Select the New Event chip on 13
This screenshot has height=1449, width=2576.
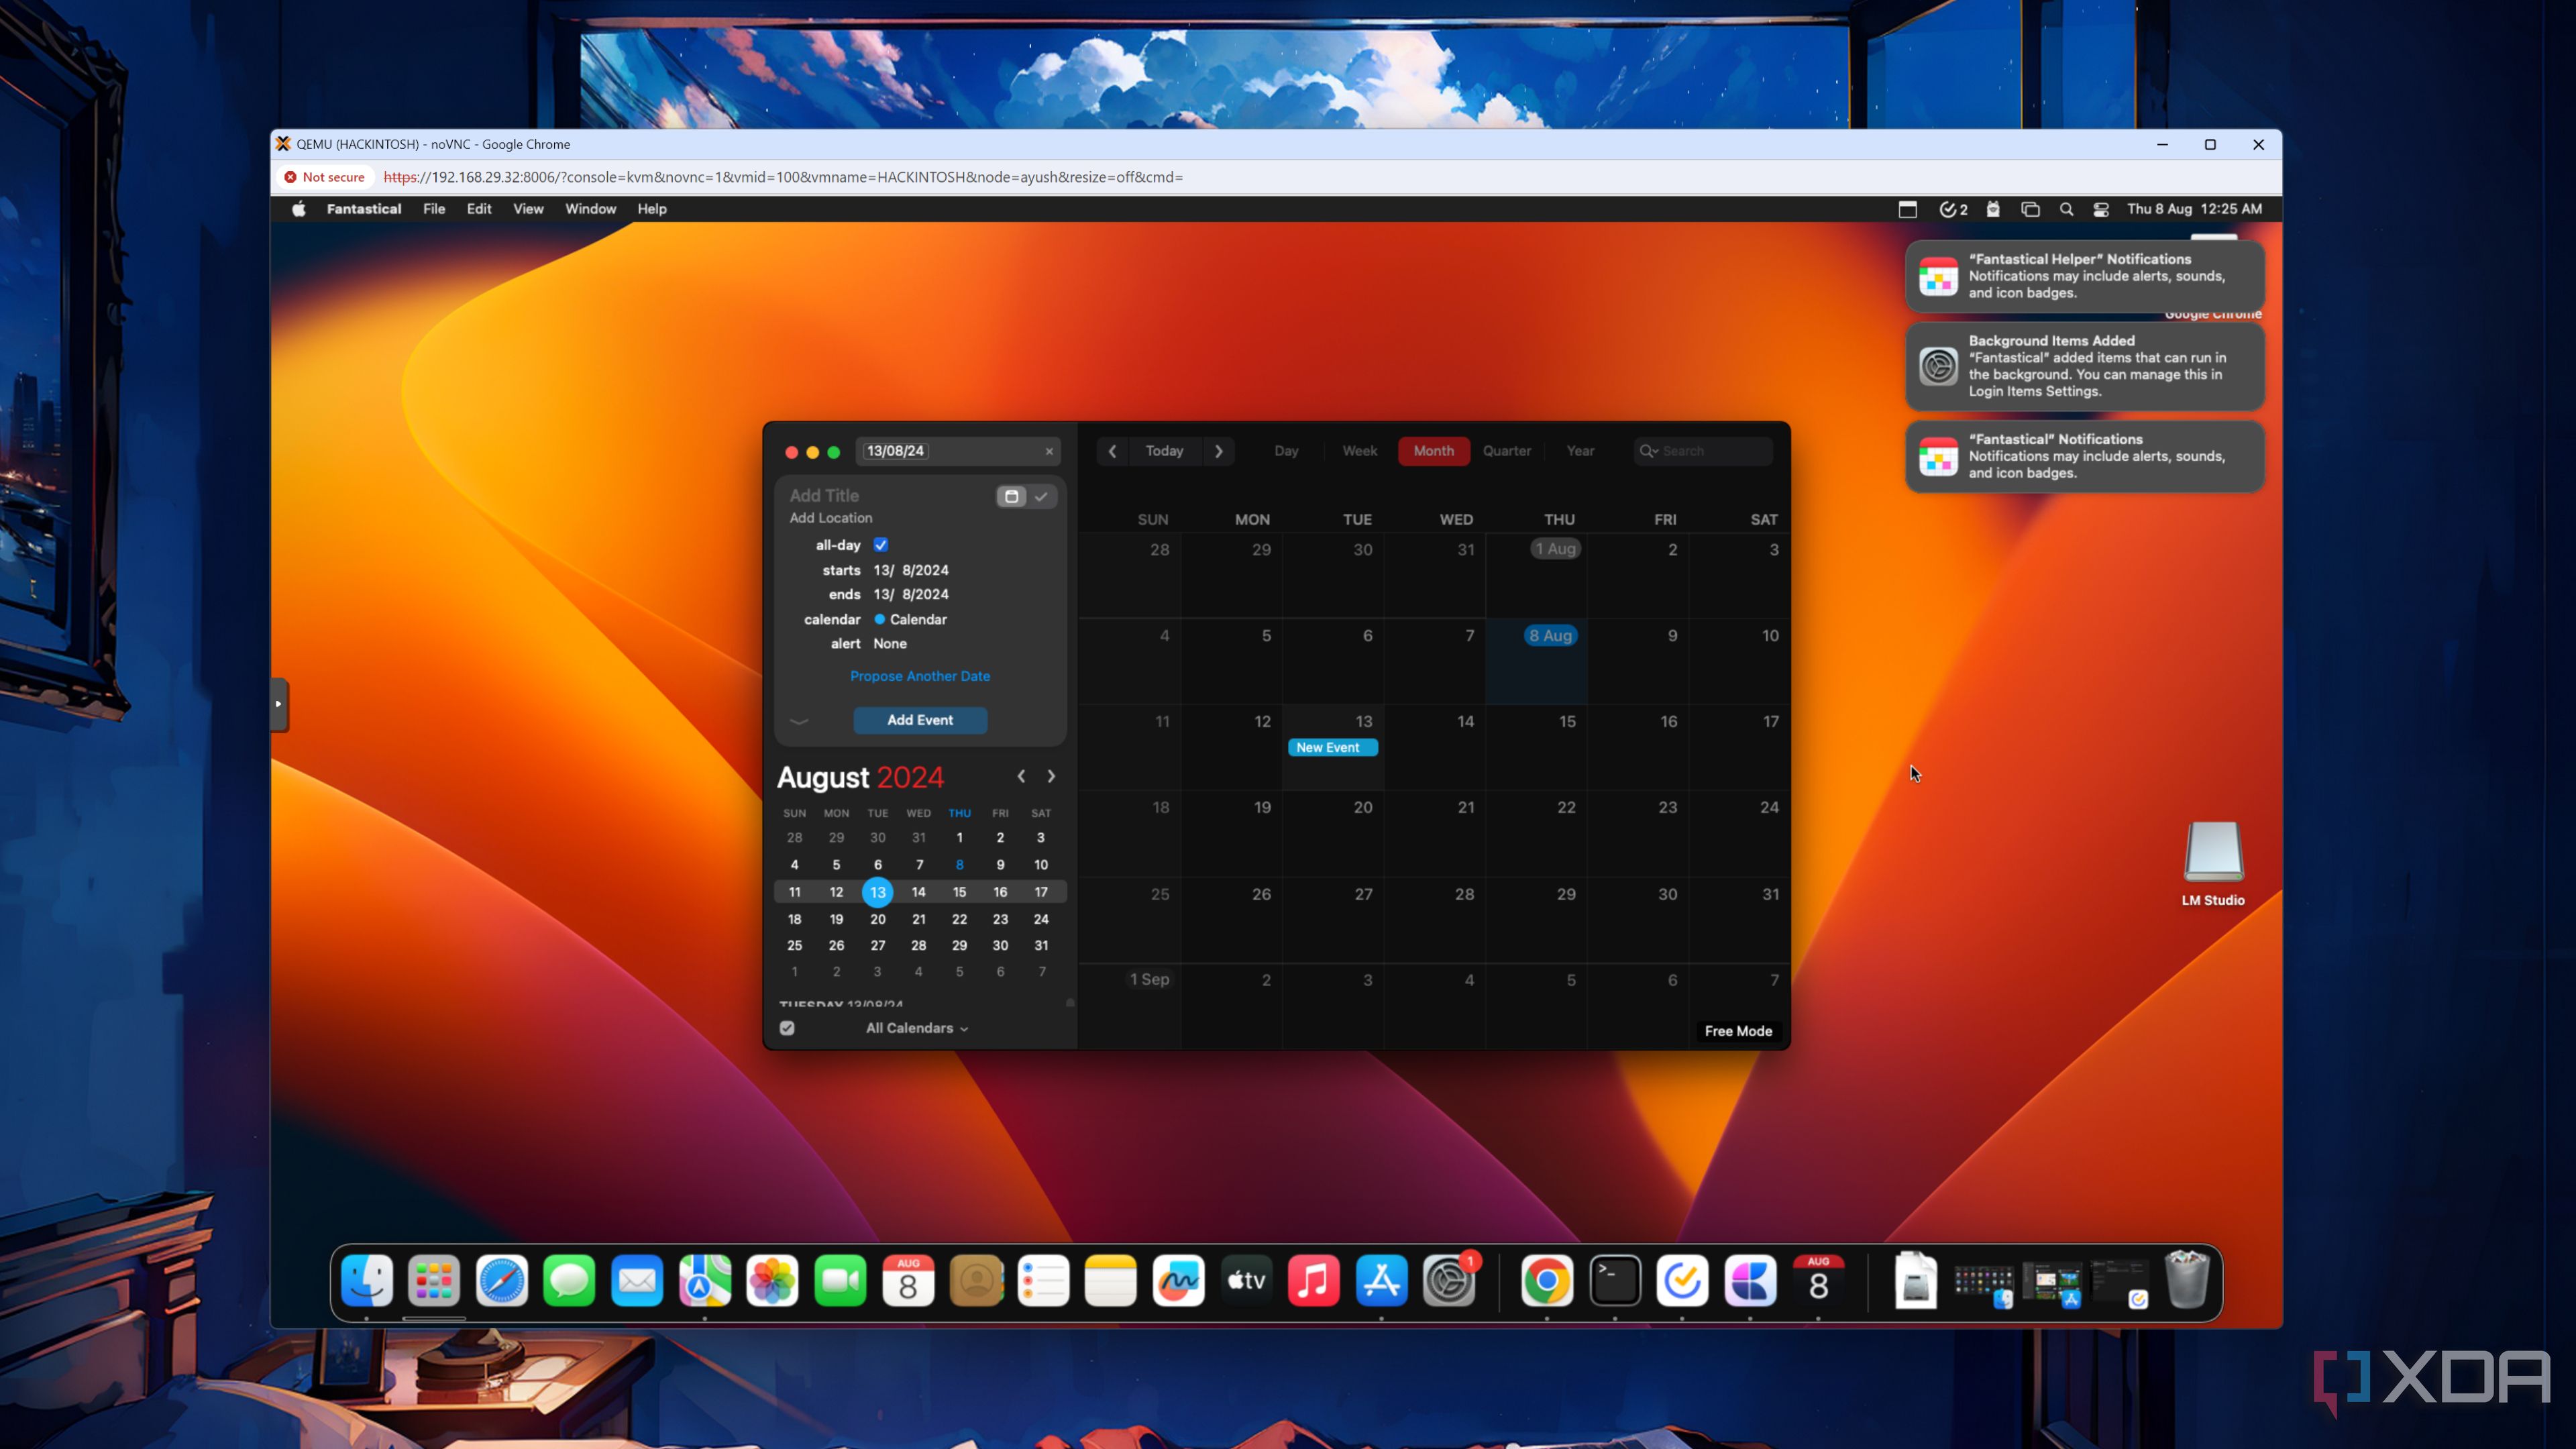tap(1332, 747)
